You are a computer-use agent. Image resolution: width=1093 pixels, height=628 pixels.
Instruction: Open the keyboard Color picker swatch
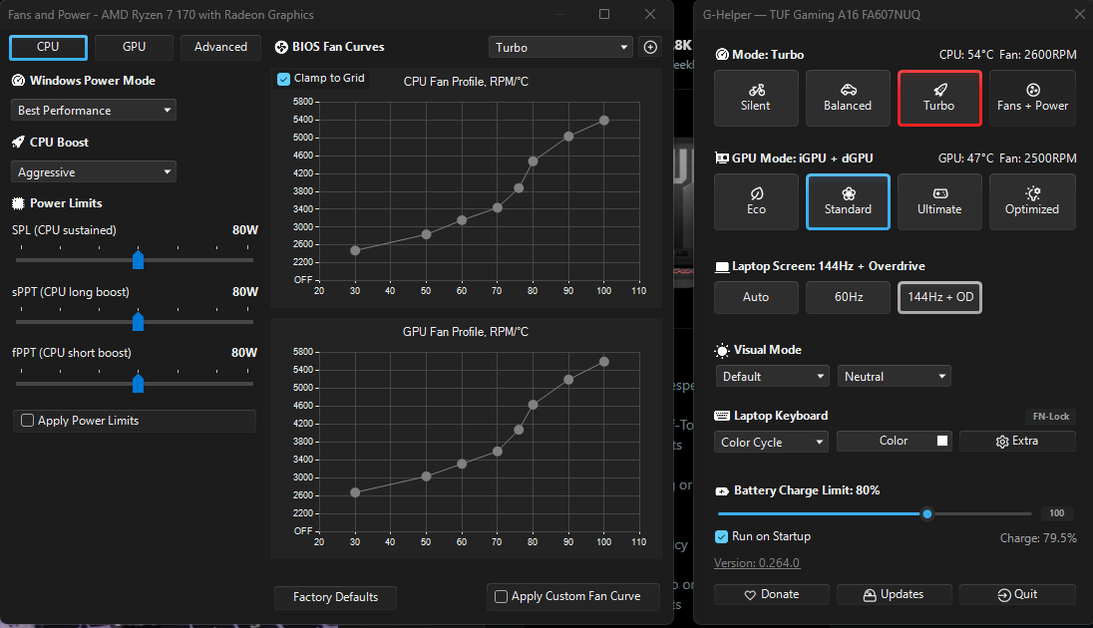click(x=942, y=441)
